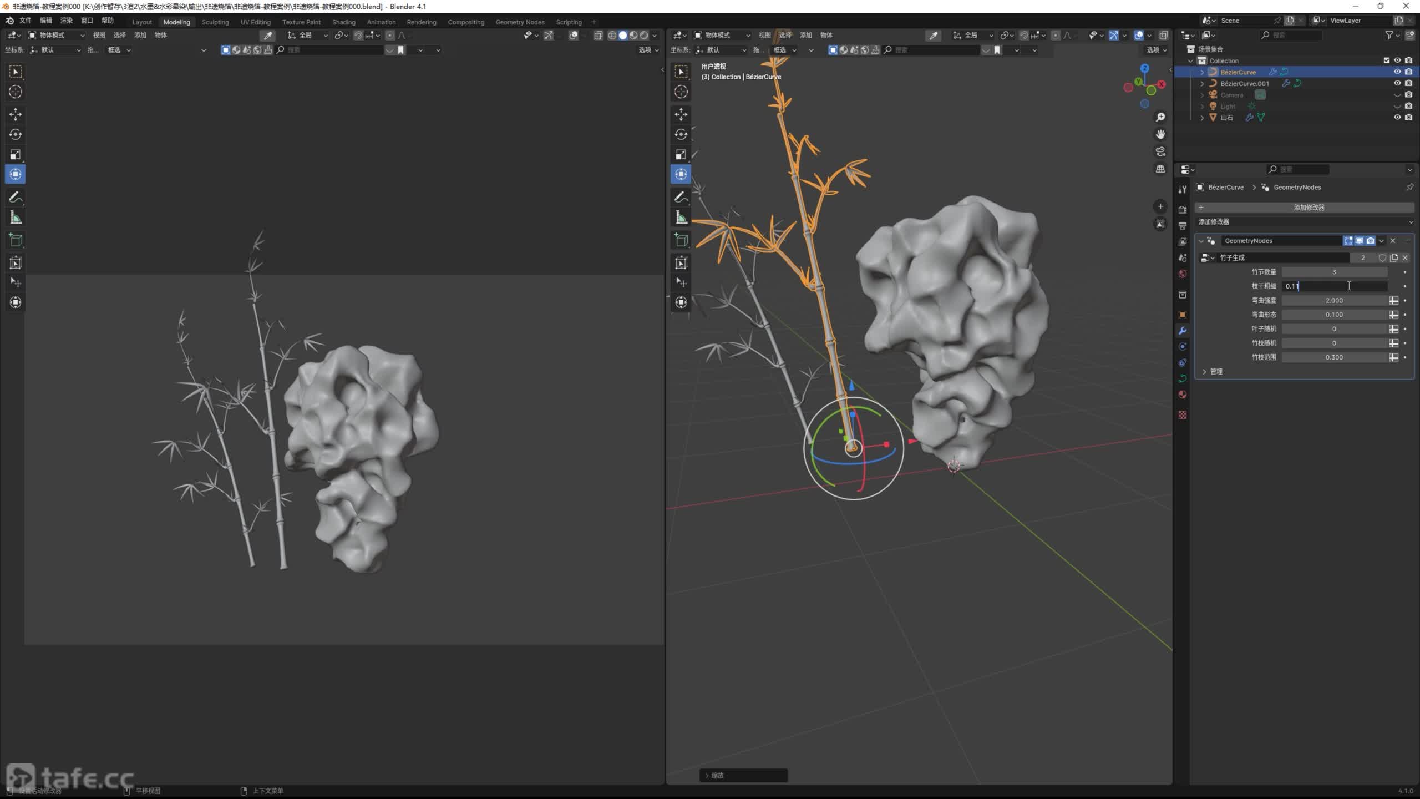
Task: Select the Move tool in left viewport
Action: coord(16,114)
